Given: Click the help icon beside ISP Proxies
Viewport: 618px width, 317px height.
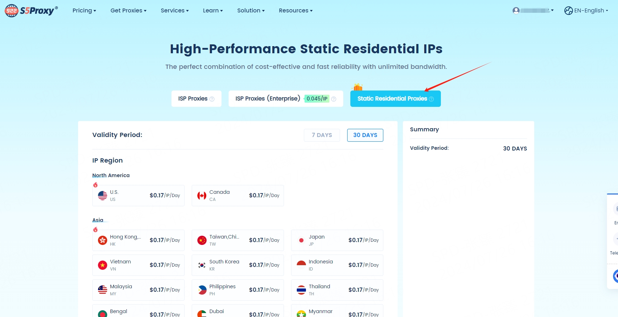Looking at the screenshot, I should [212, 99].
